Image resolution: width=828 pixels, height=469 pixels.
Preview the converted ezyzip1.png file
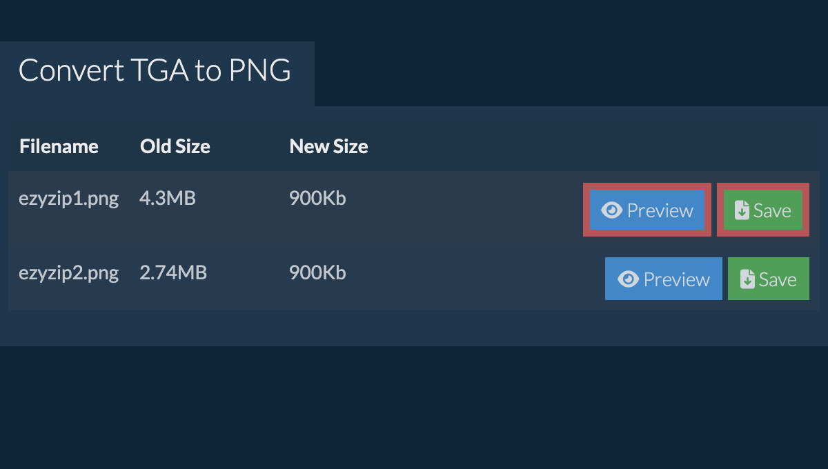tap(647, 210)
